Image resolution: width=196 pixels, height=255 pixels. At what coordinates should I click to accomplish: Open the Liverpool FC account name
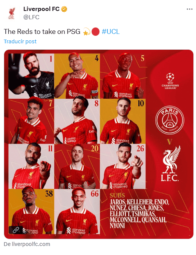coord(41,9)
